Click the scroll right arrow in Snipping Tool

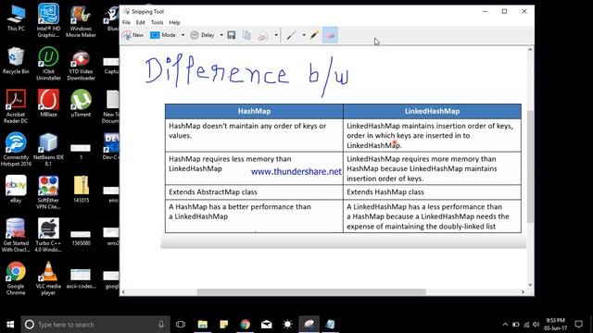(x=523, y=292)
